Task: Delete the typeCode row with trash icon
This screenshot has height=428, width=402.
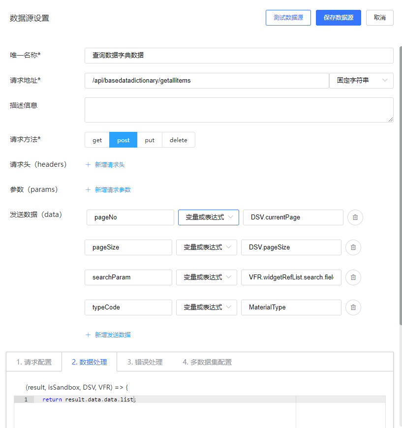Action: (353, 307)
